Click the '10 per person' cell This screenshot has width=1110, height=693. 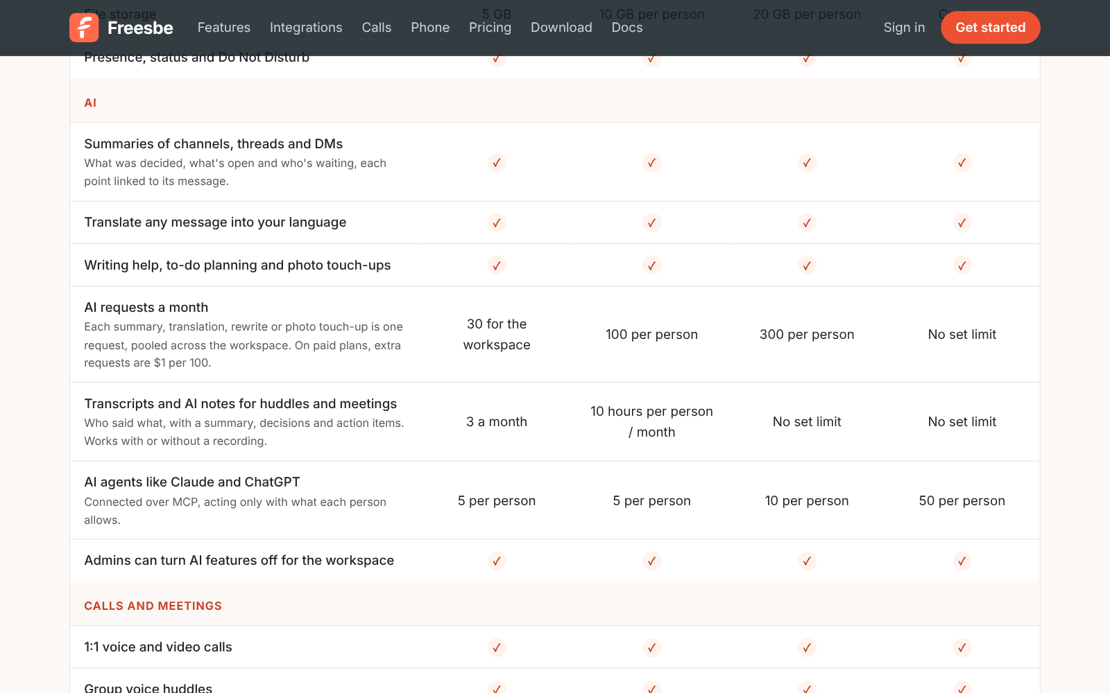point(807,501)
